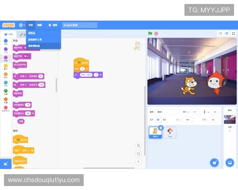
Task: Reset the workspace zoom with equals button
Action: click(x=138, y=161)
